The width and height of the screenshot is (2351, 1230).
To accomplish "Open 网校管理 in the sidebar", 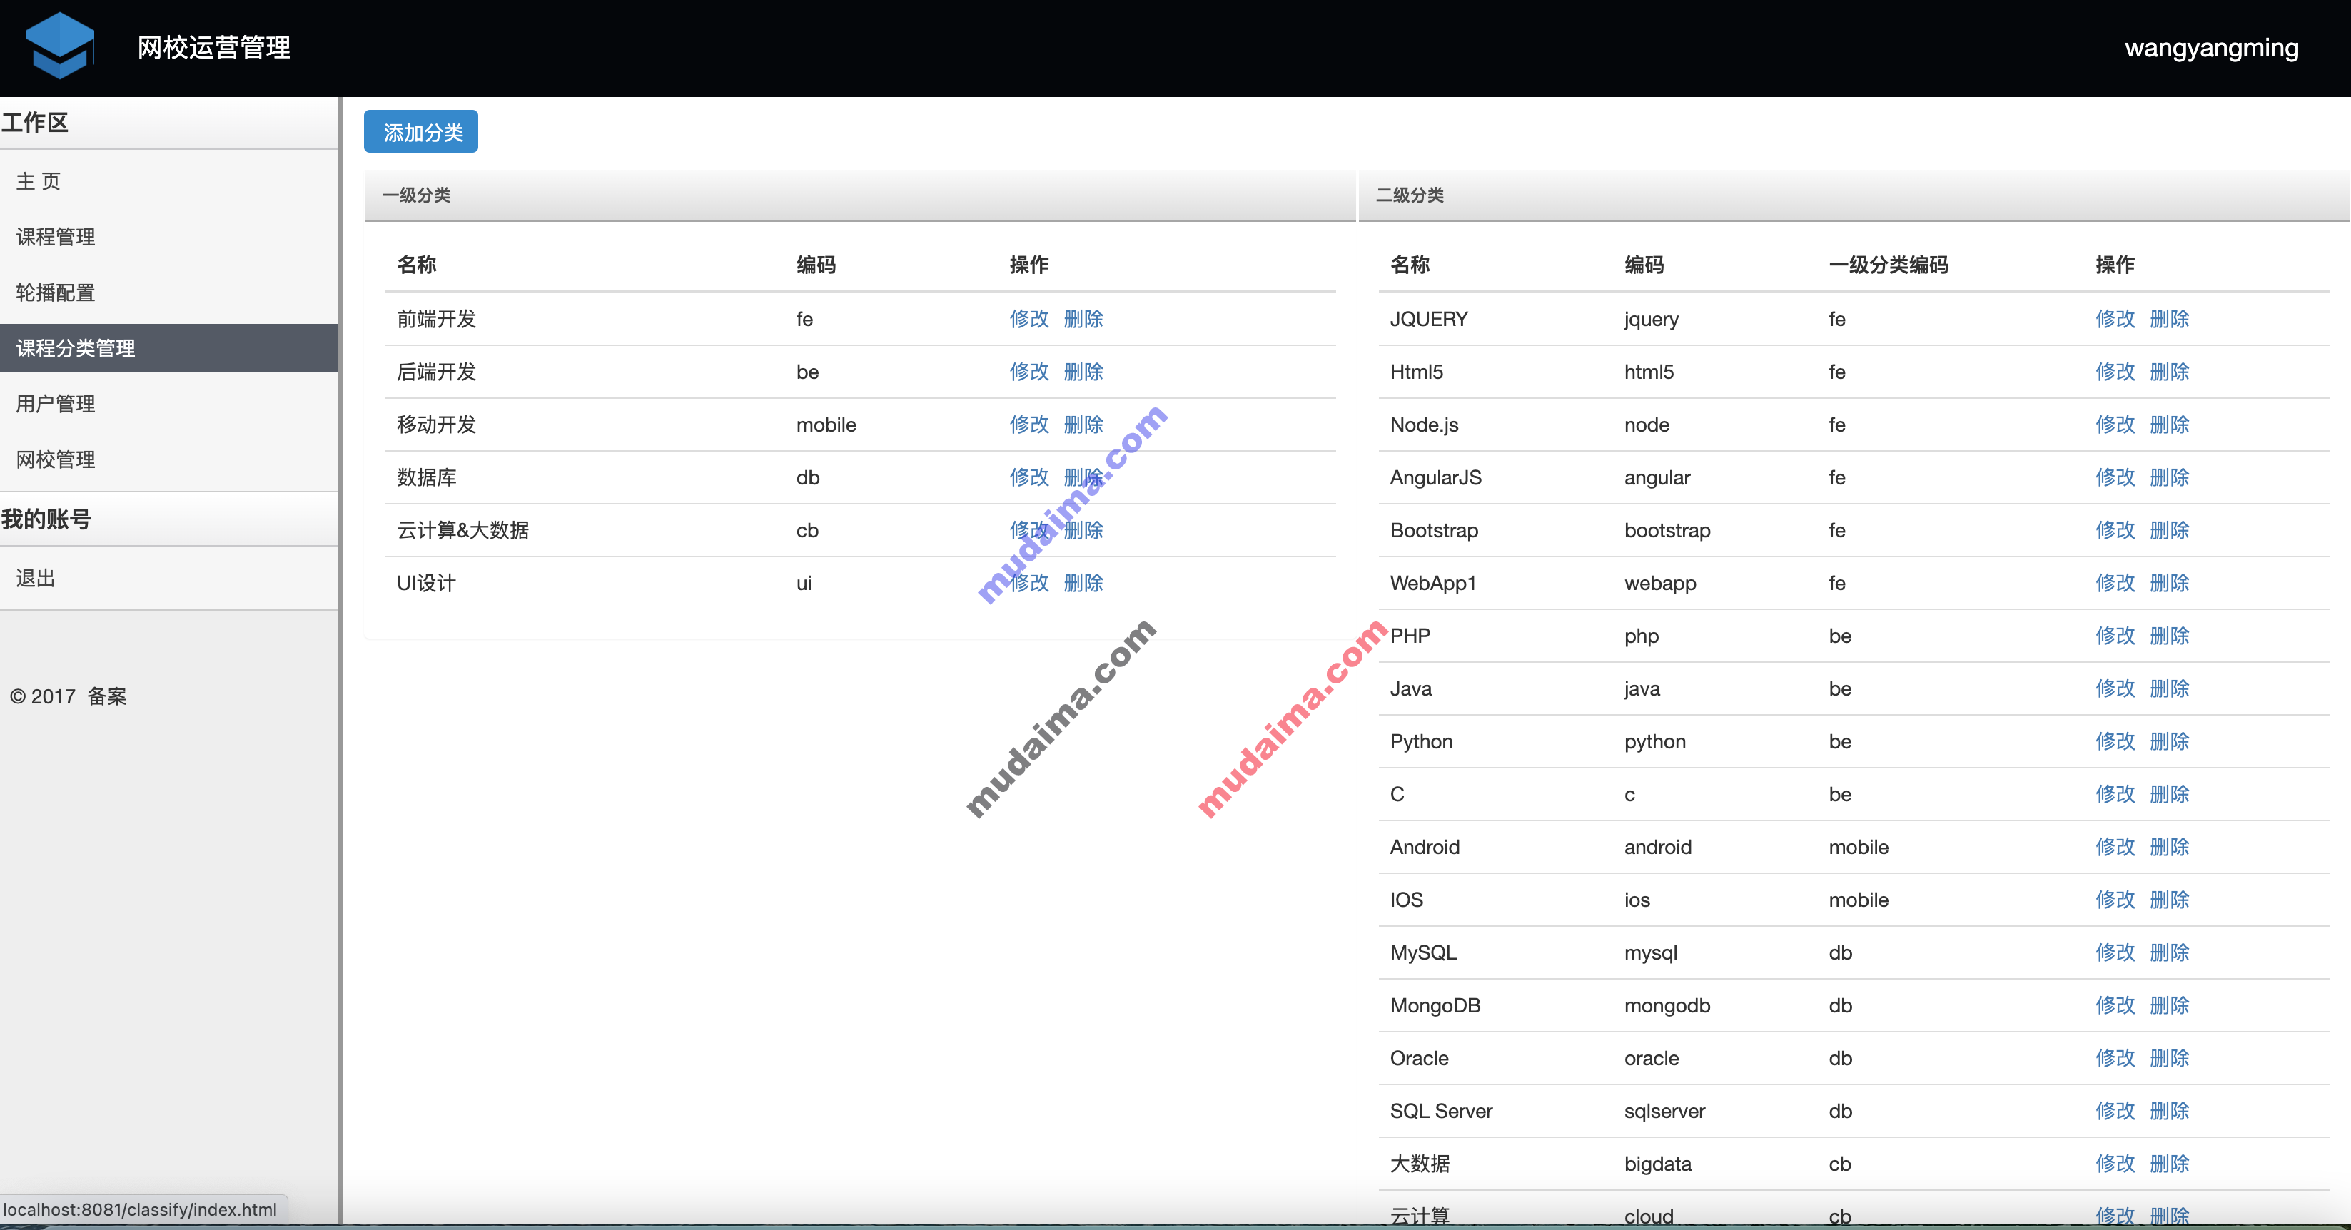I will (56, 460).
